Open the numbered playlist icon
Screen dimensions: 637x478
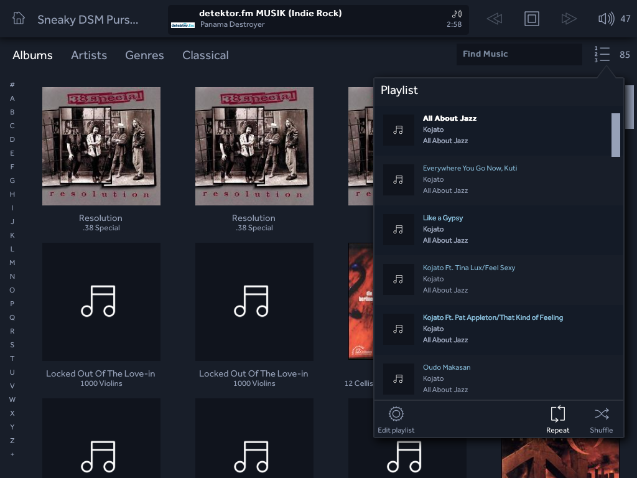pos(602,55)
